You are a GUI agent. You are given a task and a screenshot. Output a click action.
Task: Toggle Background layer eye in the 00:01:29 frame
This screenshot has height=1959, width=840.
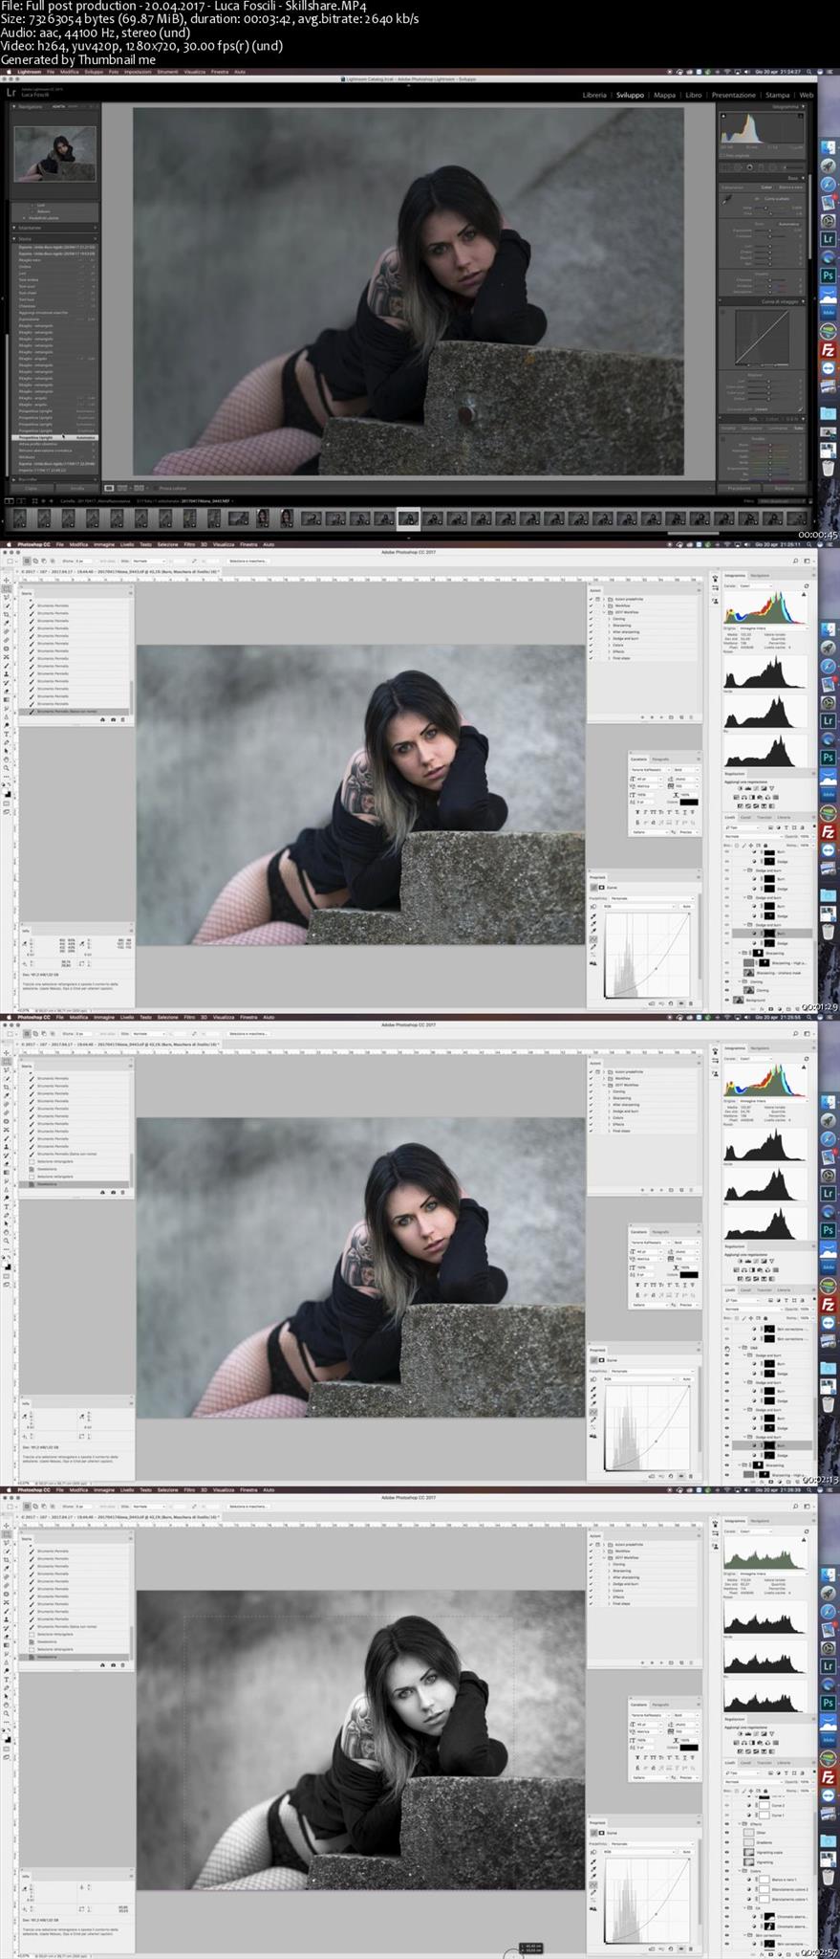727,1000
